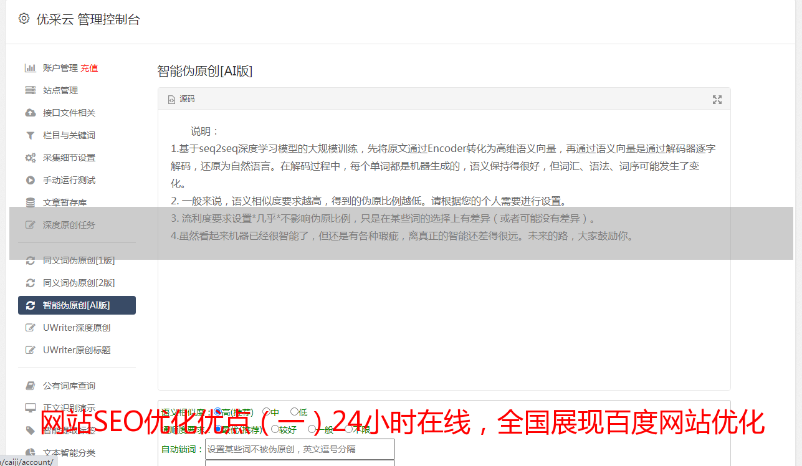Click the funnel icon for 栏目与关键词
The image size is (802, 466).
[30, 135]
